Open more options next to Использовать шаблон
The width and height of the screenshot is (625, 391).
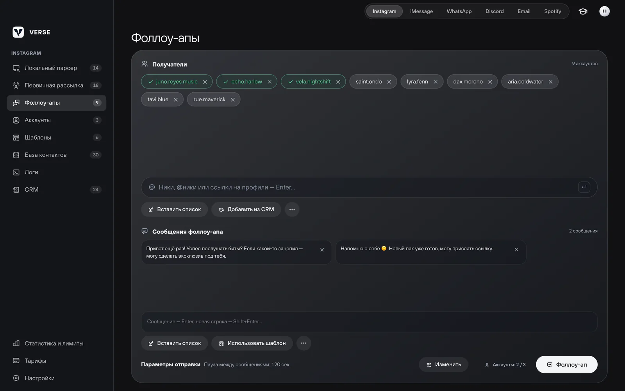pyautogui.click(x=304, y=343)
